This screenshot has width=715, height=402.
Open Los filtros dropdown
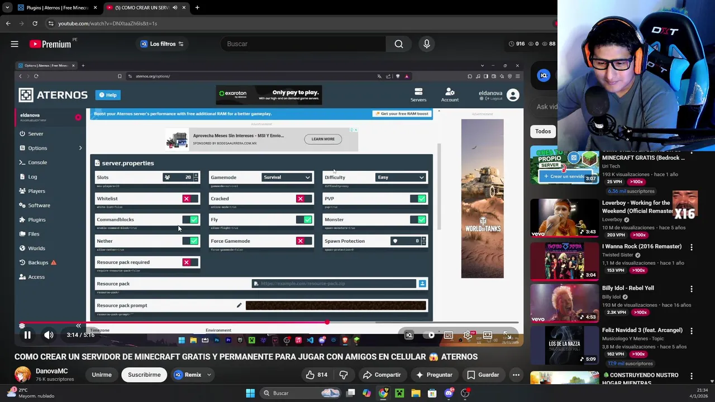162,44
